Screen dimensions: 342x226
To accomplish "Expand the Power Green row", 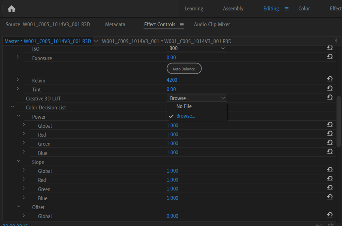I will click(x=24, y=143).
